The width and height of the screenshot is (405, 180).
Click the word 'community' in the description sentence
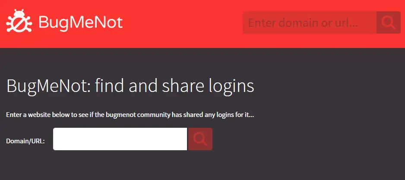coord(154,115)
